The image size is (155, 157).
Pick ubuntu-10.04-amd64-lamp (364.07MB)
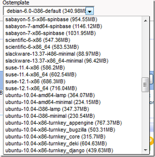click(x=73, y=95)
